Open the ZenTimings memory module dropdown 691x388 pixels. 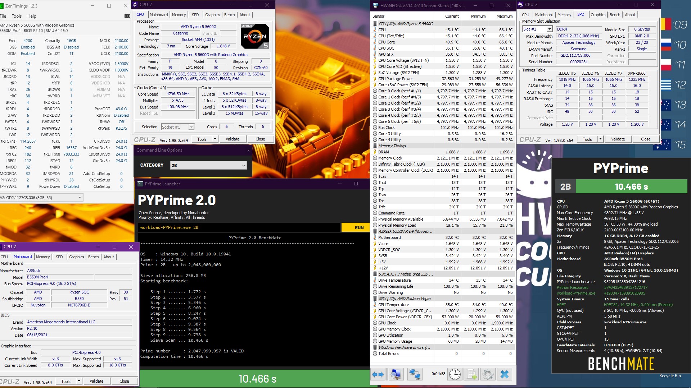[x=80, y=198]
